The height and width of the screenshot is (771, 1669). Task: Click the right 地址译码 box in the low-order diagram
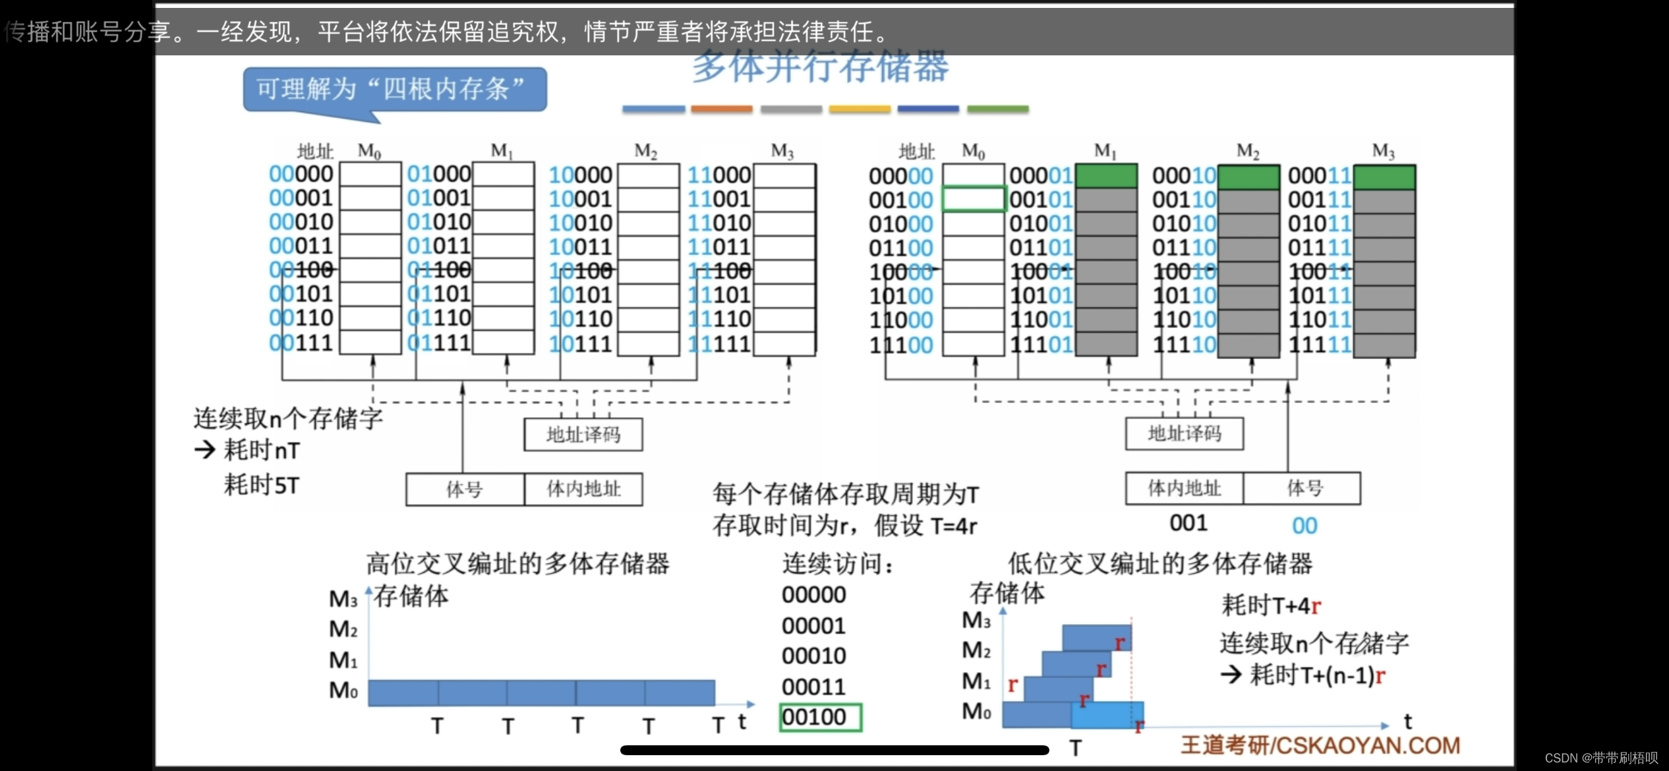pyautogui.click(x=1184, y=434)
